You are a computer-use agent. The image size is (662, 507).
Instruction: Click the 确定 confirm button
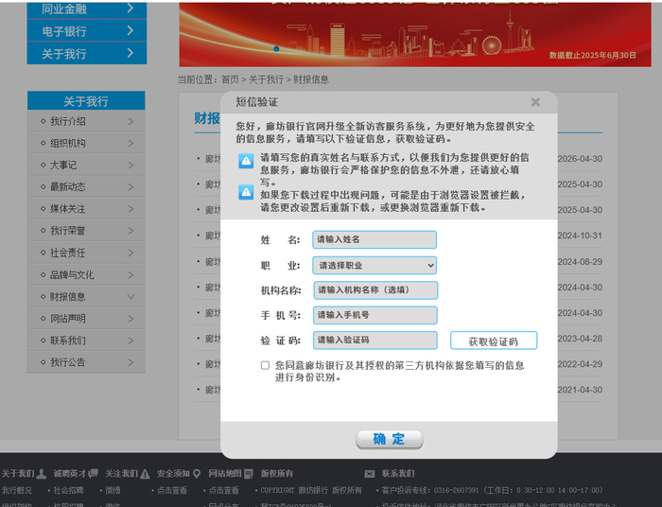click(390, 440)
